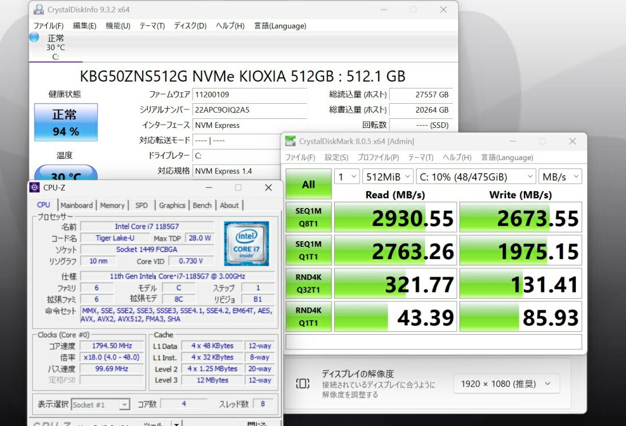This screenshot has height=426, width=626.
Task: Select the blue disk status circle for C:
Action: [34, 37]
